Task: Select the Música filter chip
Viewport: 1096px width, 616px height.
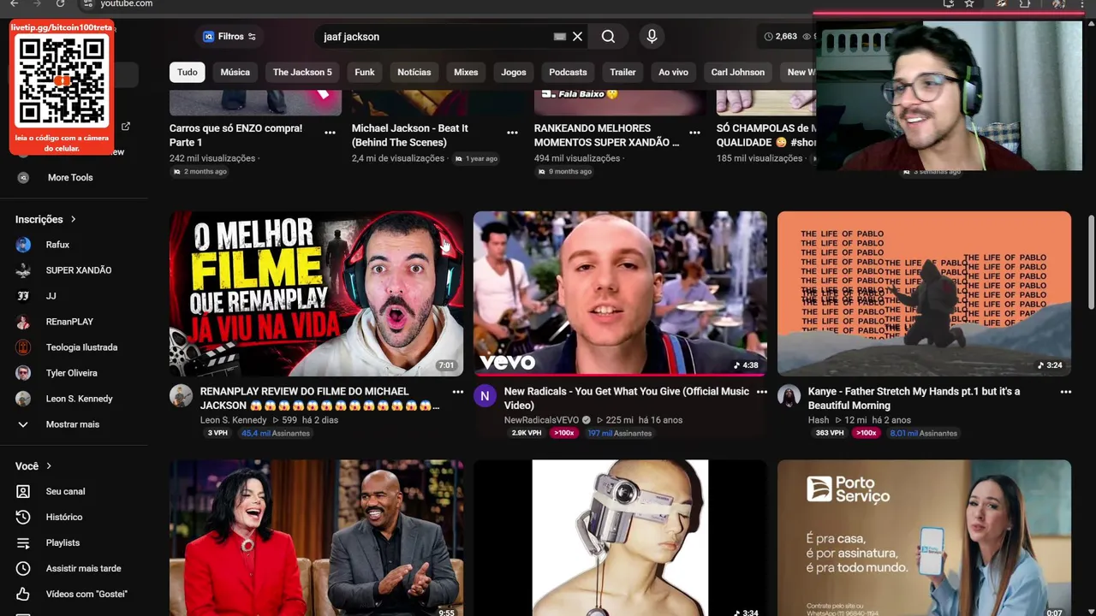Action: pos(235,72)
